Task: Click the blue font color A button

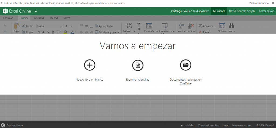Action: [x=72, y=32]
